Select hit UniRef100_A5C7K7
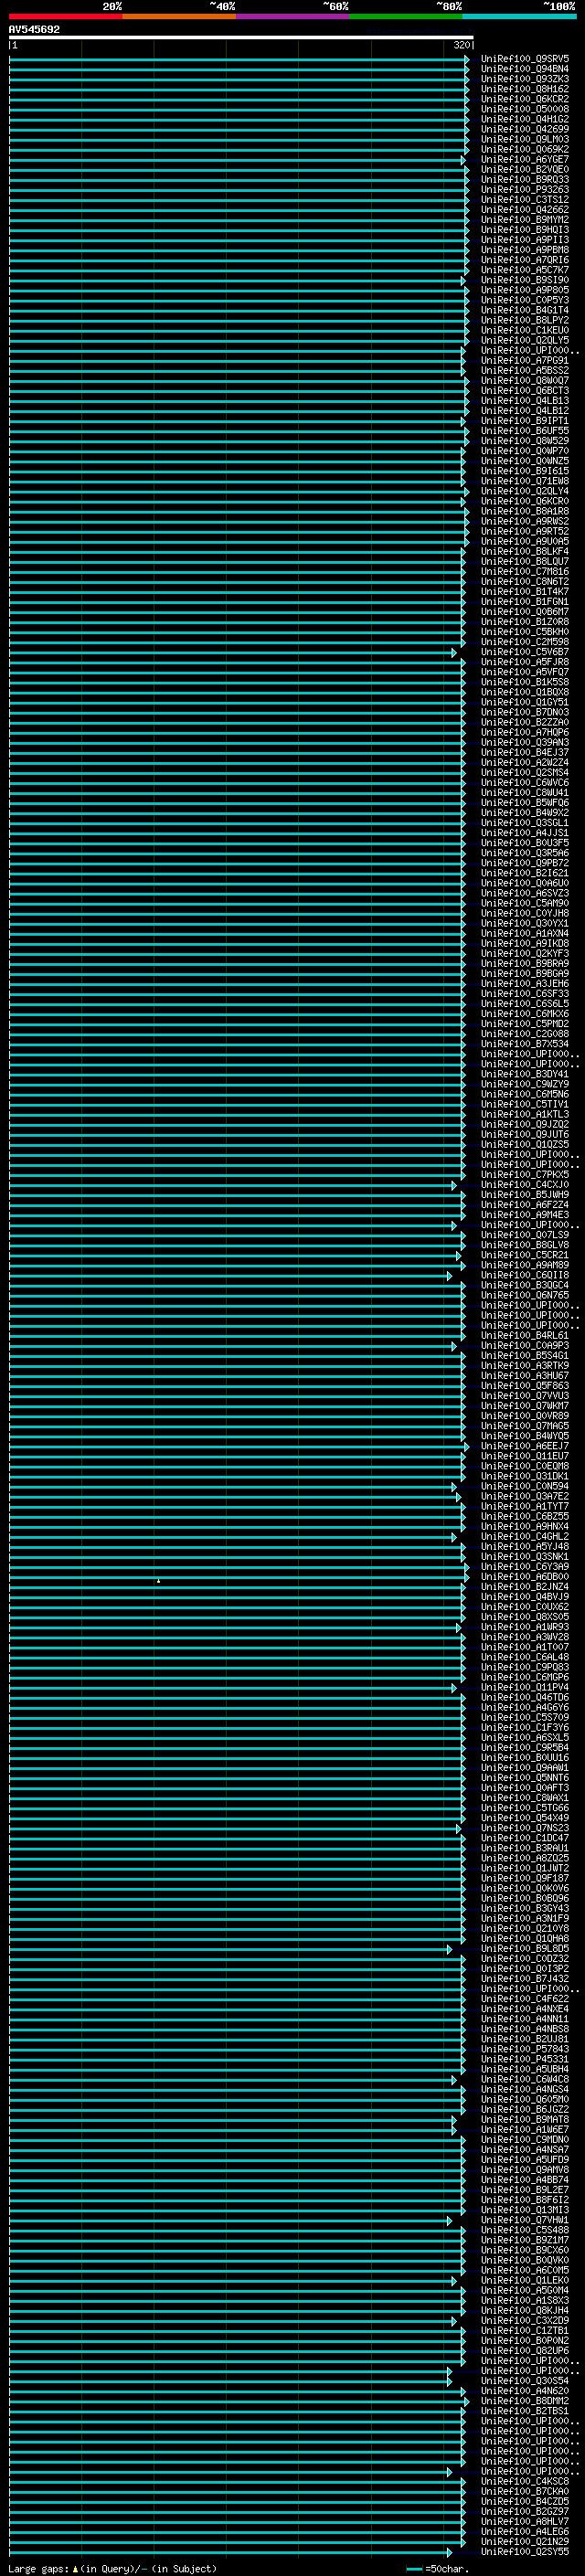This screenshot has width=585, height=2576. point(525,270)
